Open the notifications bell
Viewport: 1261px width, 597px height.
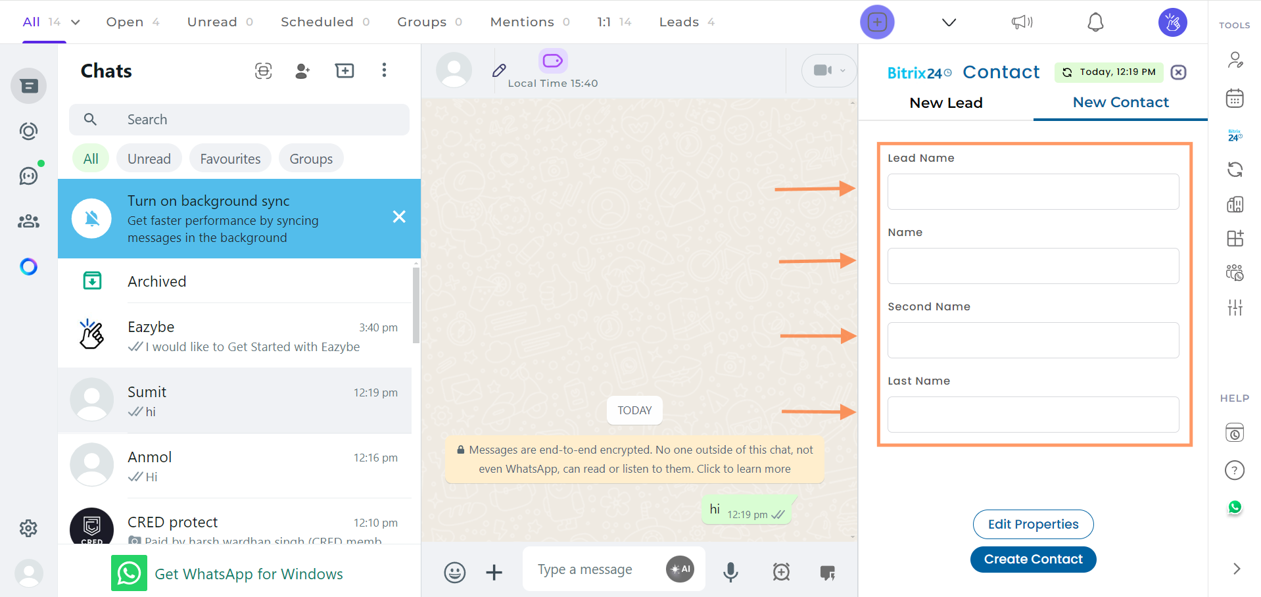1095,22
